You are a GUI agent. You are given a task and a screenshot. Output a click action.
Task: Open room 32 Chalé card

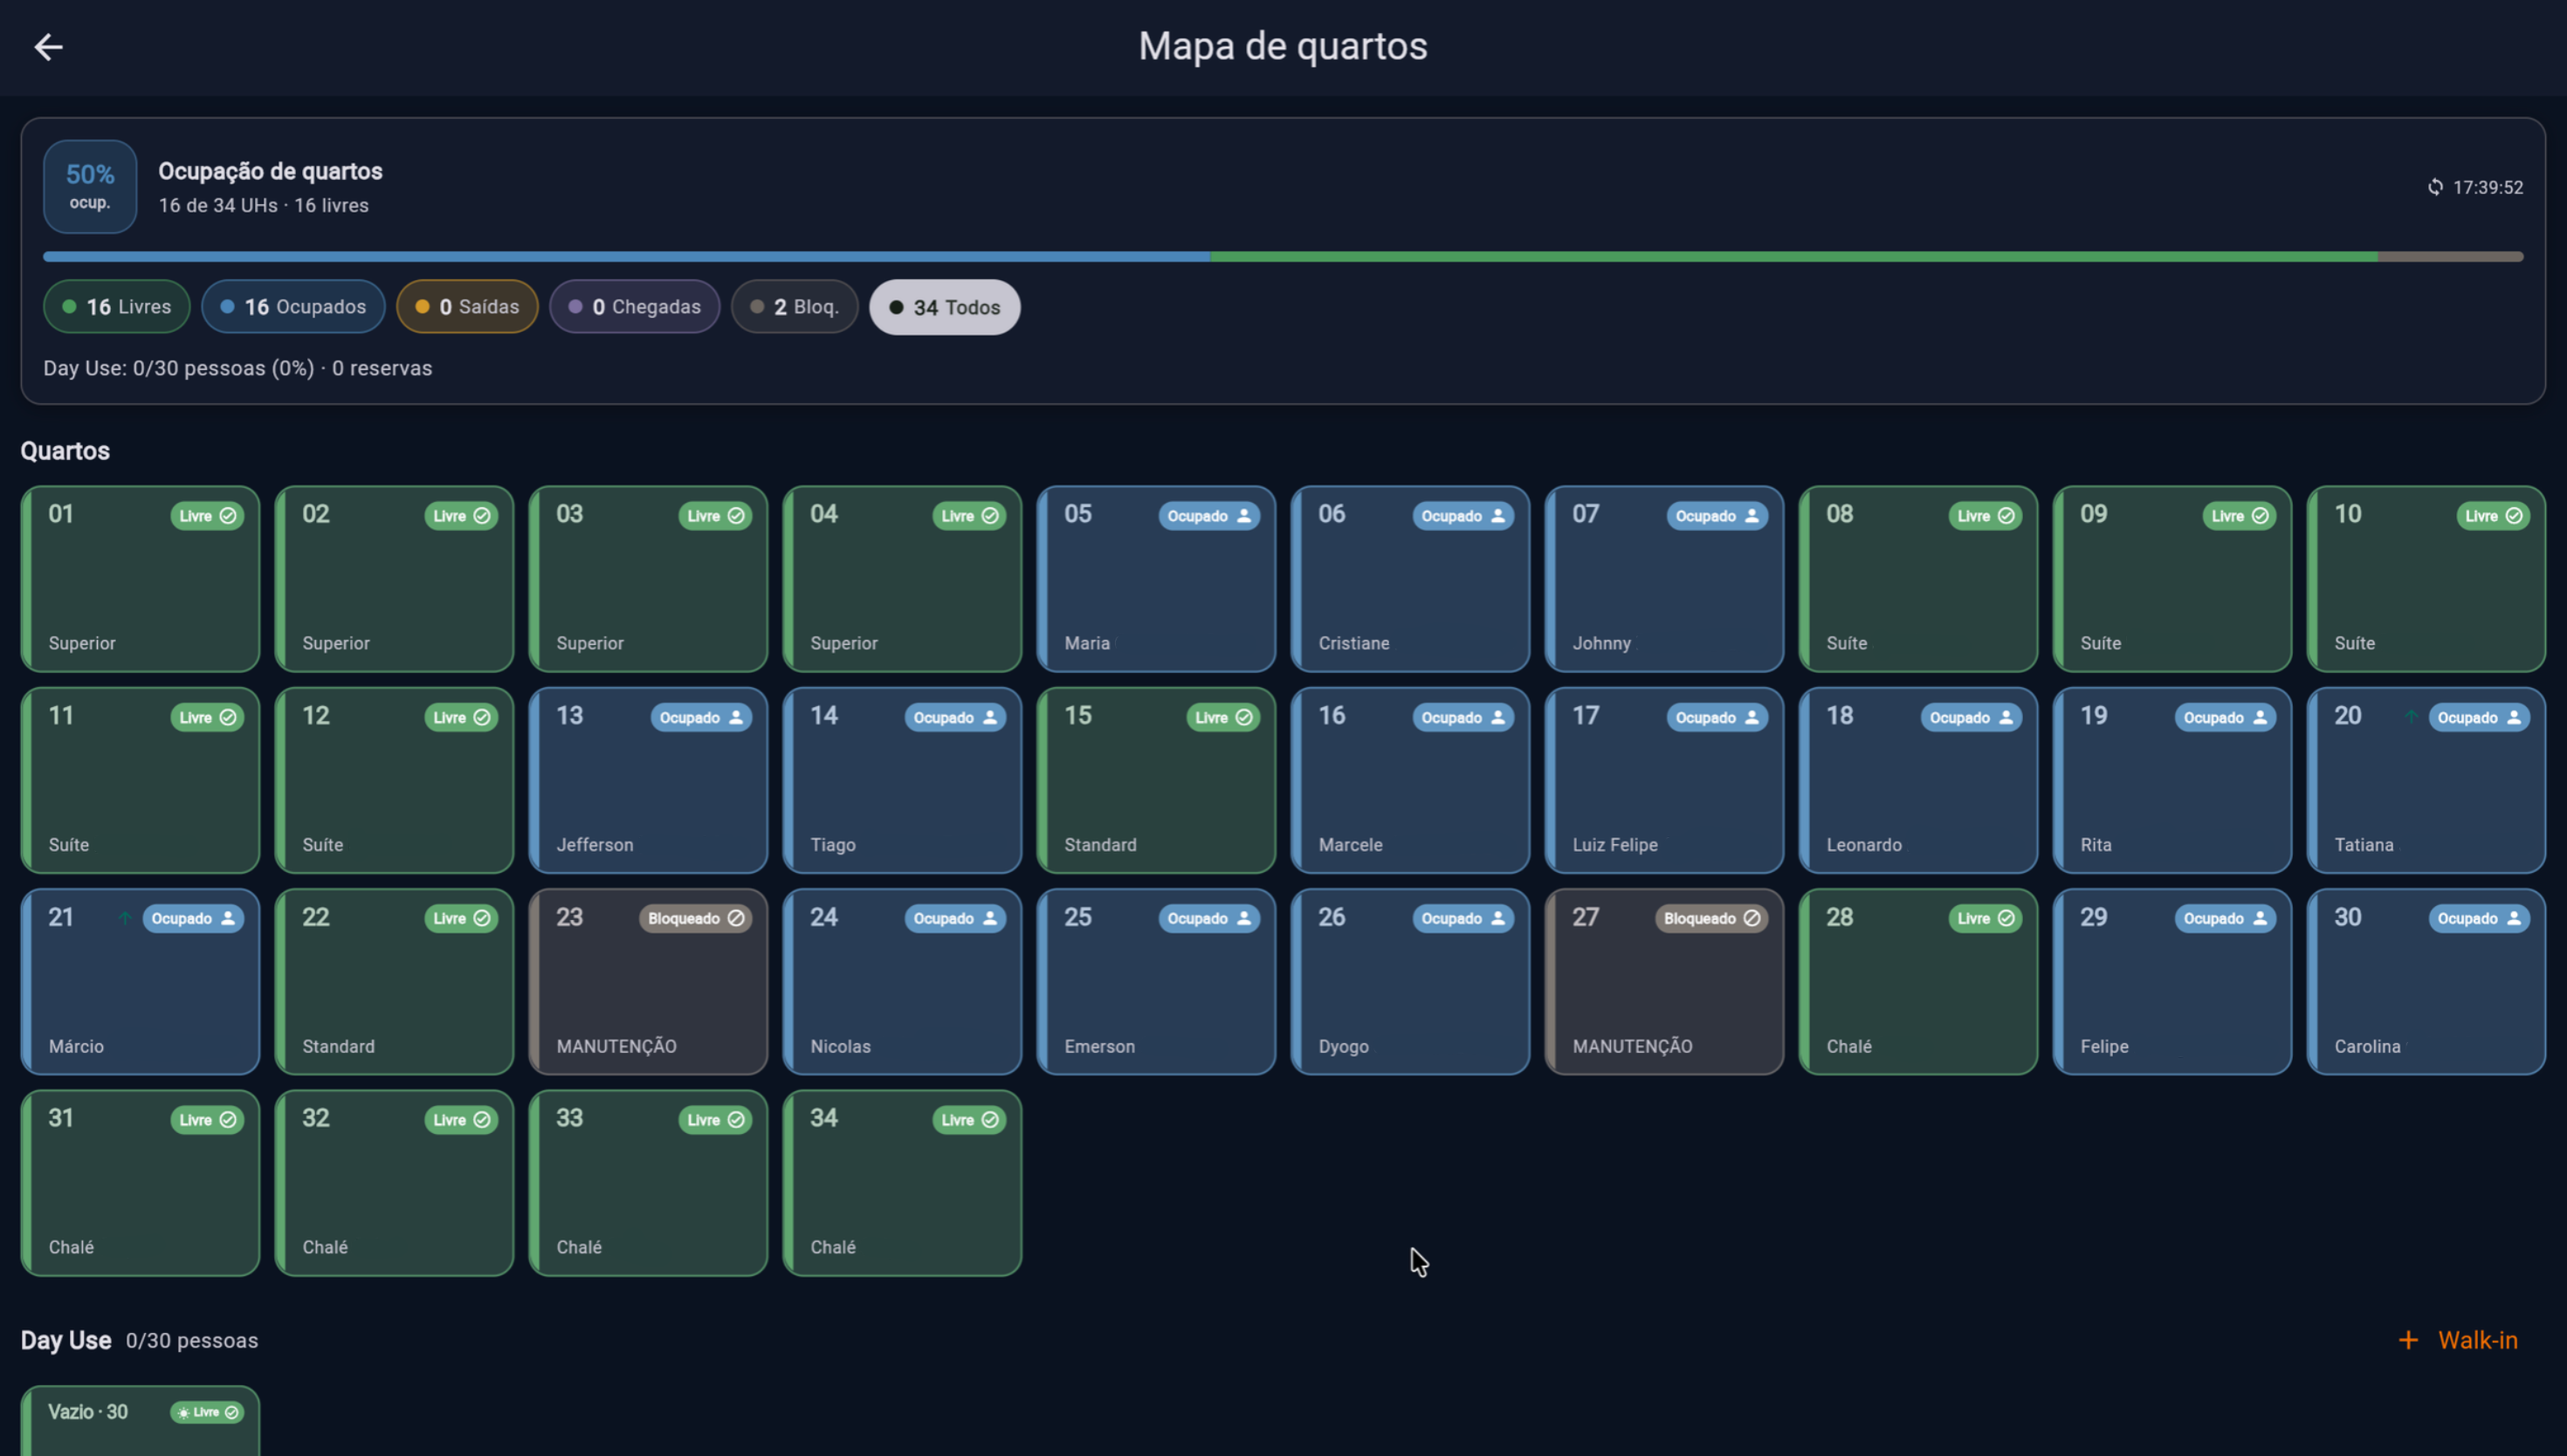point(394,1182)
